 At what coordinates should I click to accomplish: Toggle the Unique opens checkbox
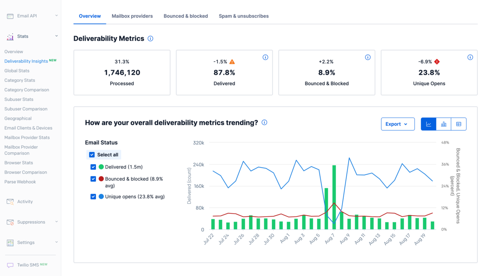[x=93, y=197]
